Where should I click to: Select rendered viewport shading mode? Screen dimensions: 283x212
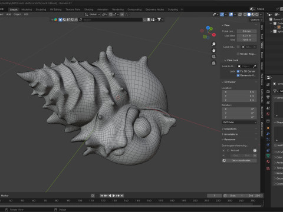click(256, 14)
